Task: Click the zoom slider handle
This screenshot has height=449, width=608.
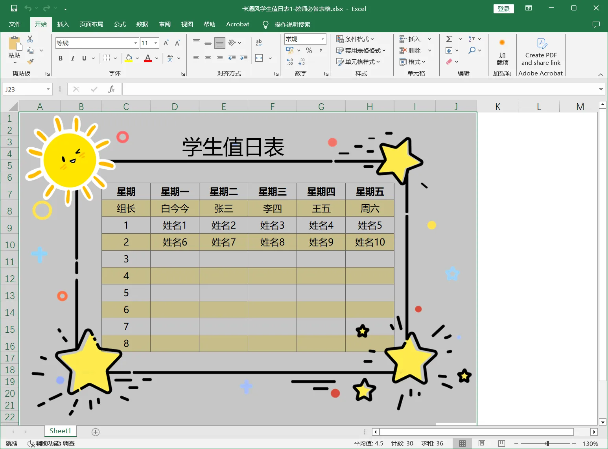Action: pos(547,444)
